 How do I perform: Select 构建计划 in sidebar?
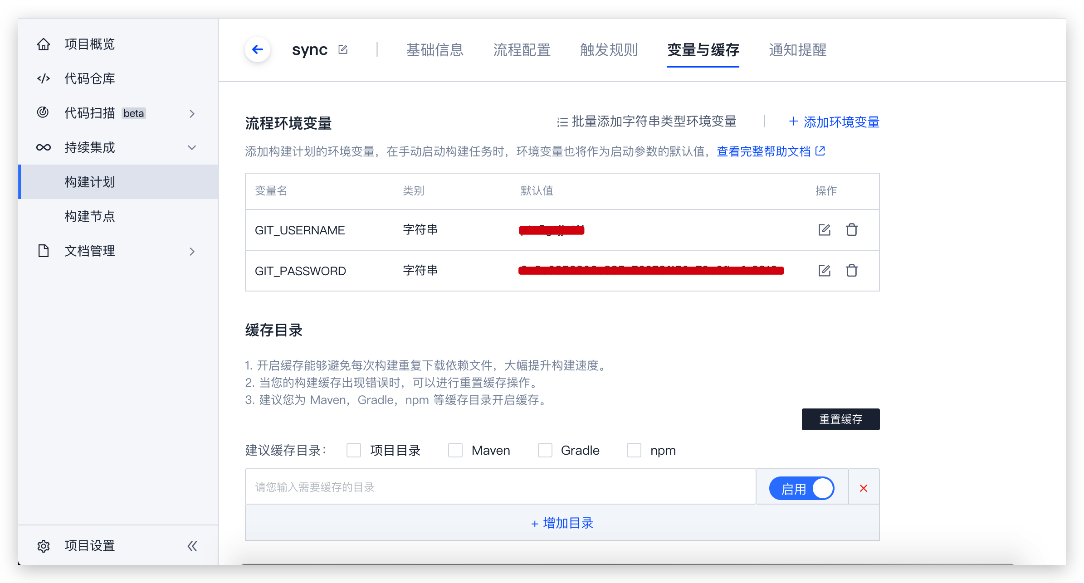(x=118, y=182)
